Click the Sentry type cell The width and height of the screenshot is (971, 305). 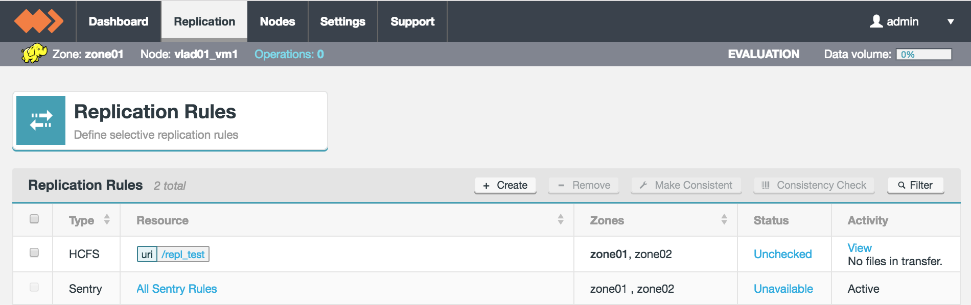pos(85,289)
